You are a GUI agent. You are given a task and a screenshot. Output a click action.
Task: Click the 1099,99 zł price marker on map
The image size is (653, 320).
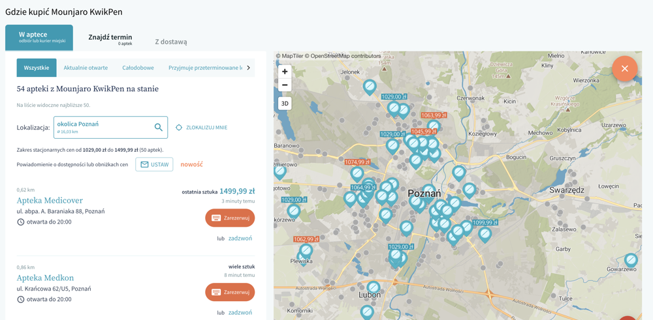tap(485, 222)
